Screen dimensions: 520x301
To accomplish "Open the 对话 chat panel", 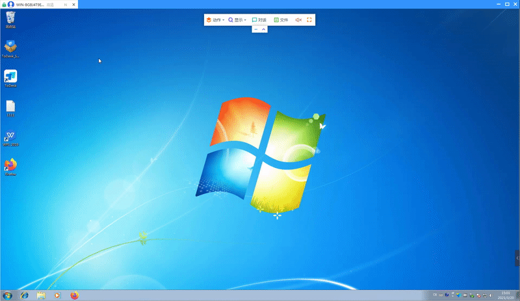I will [259, 20].
